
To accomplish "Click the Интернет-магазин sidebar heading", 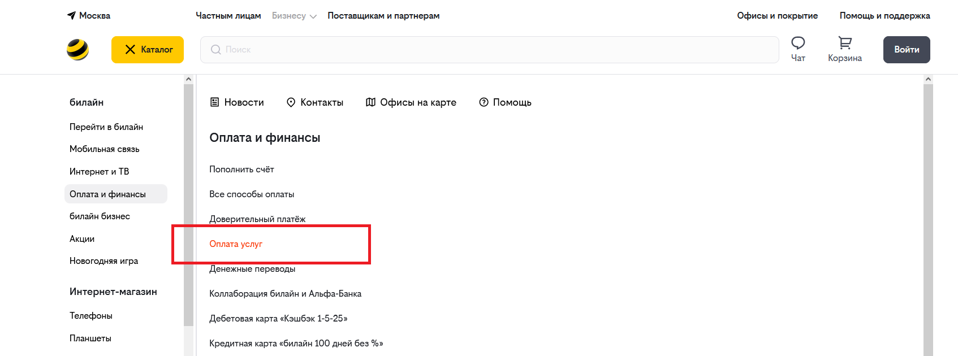I will 113,292.
